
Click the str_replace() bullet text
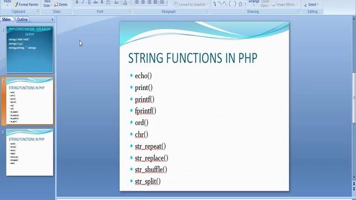151,158
